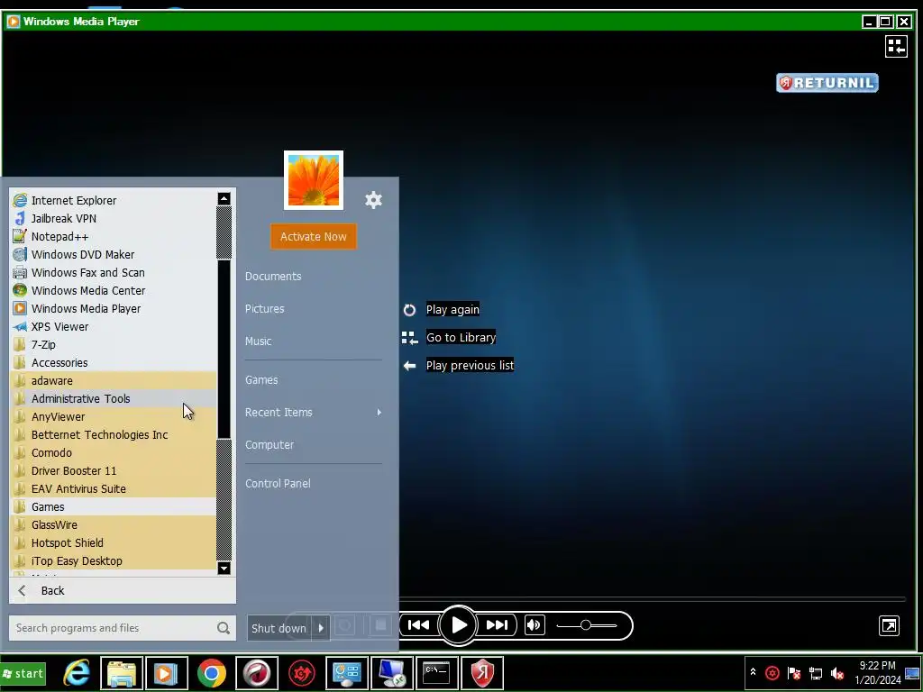Switch to Library using top-right icon
Image resolution: width=923 pixels, height=692 pixels.
pos(897,47)
